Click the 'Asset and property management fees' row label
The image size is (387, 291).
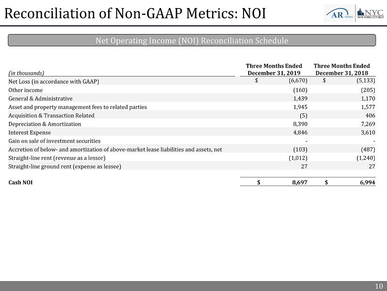pos(77,107)
